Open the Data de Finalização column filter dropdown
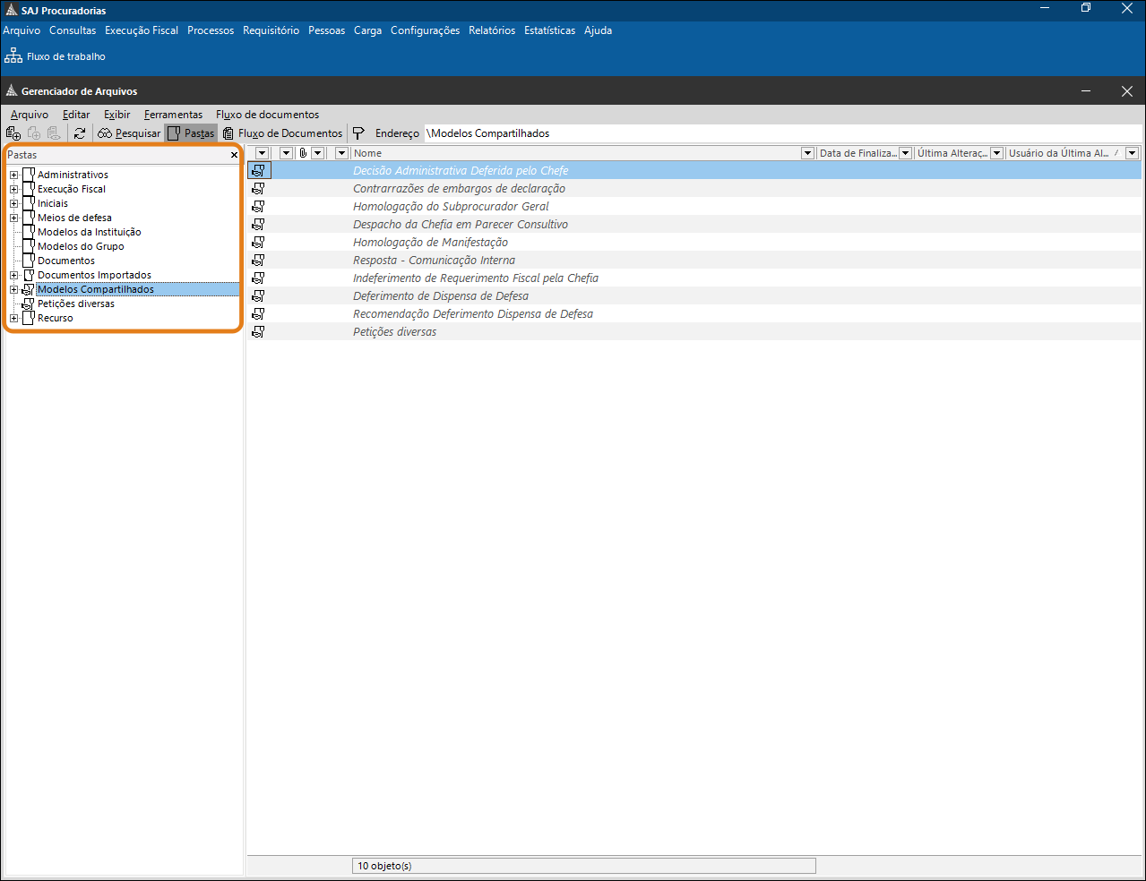 point(905,153)
